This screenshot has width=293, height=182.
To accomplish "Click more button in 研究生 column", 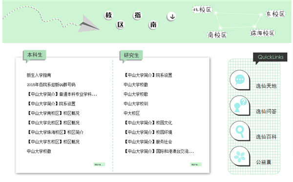I will point(196,164).
